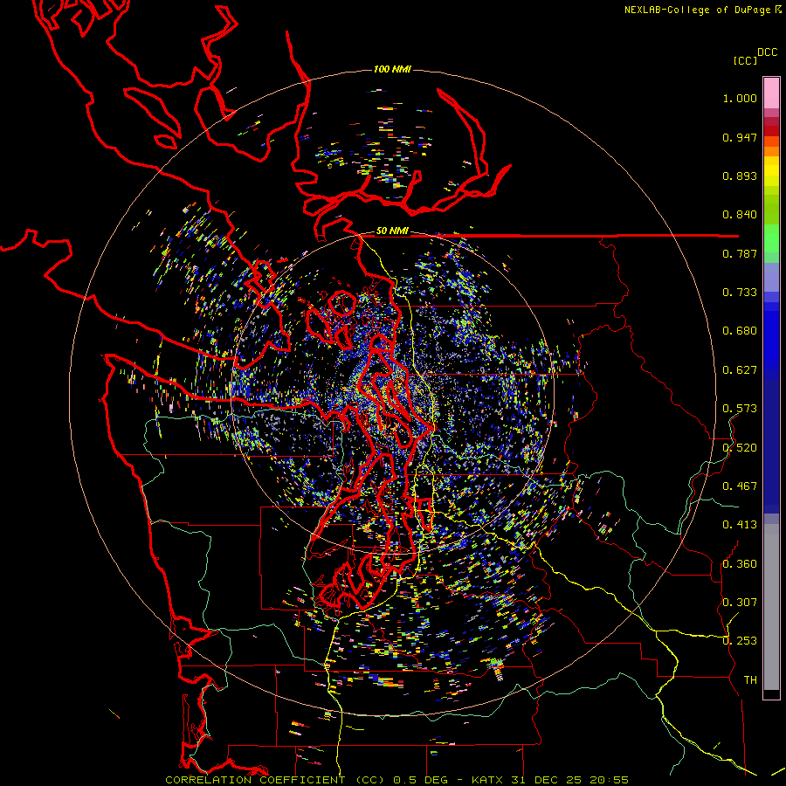786x786 pixels.
Task: Click the 0.573 legend value
Action: click(740, 409)
